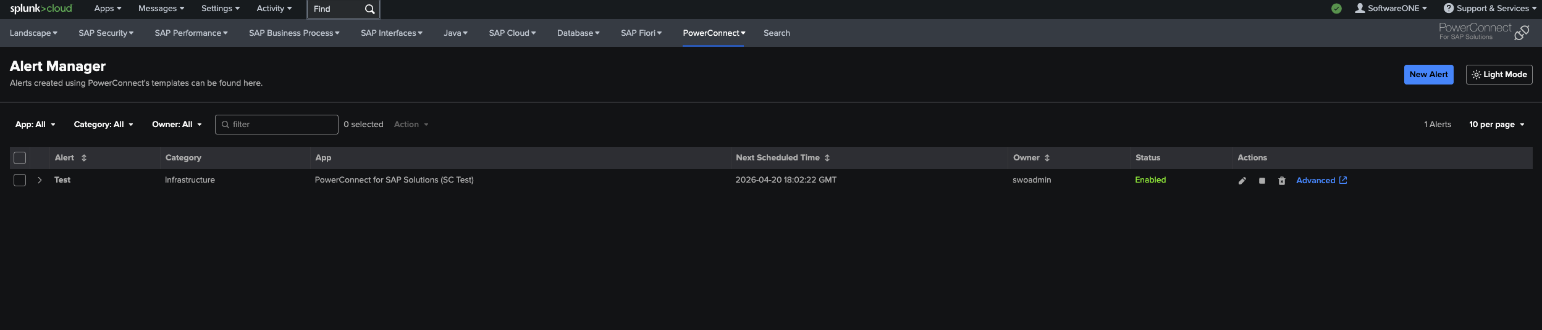Check the checkbox for the Test alert row
1542x330 pixels.
point(20,180)
